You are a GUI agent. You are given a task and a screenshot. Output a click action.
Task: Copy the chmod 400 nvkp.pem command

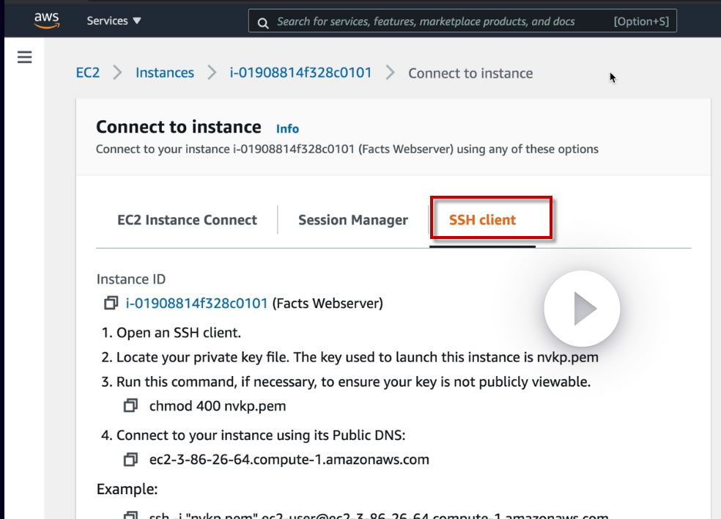point(130,405)
